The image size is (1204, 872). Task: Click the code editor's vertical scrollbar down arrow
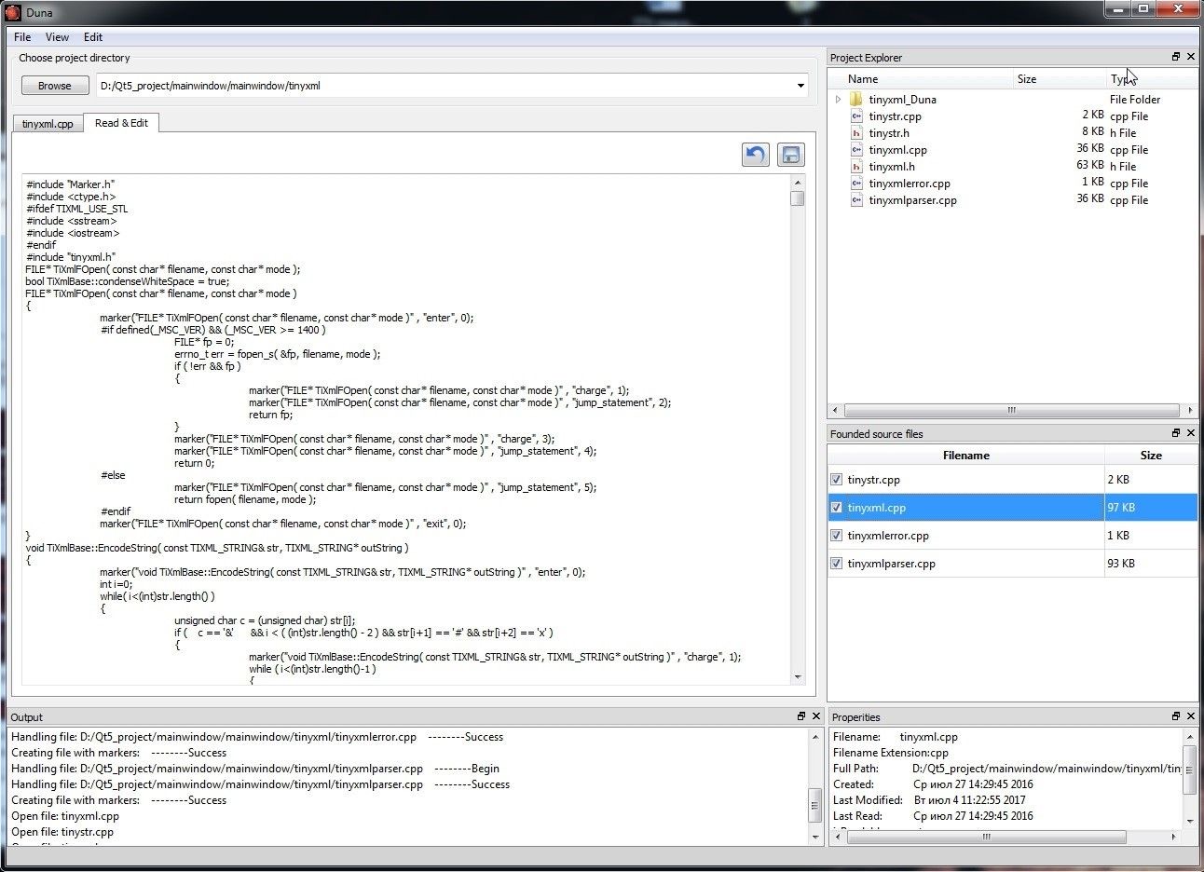pyautogui.click(x=798, y=677)
